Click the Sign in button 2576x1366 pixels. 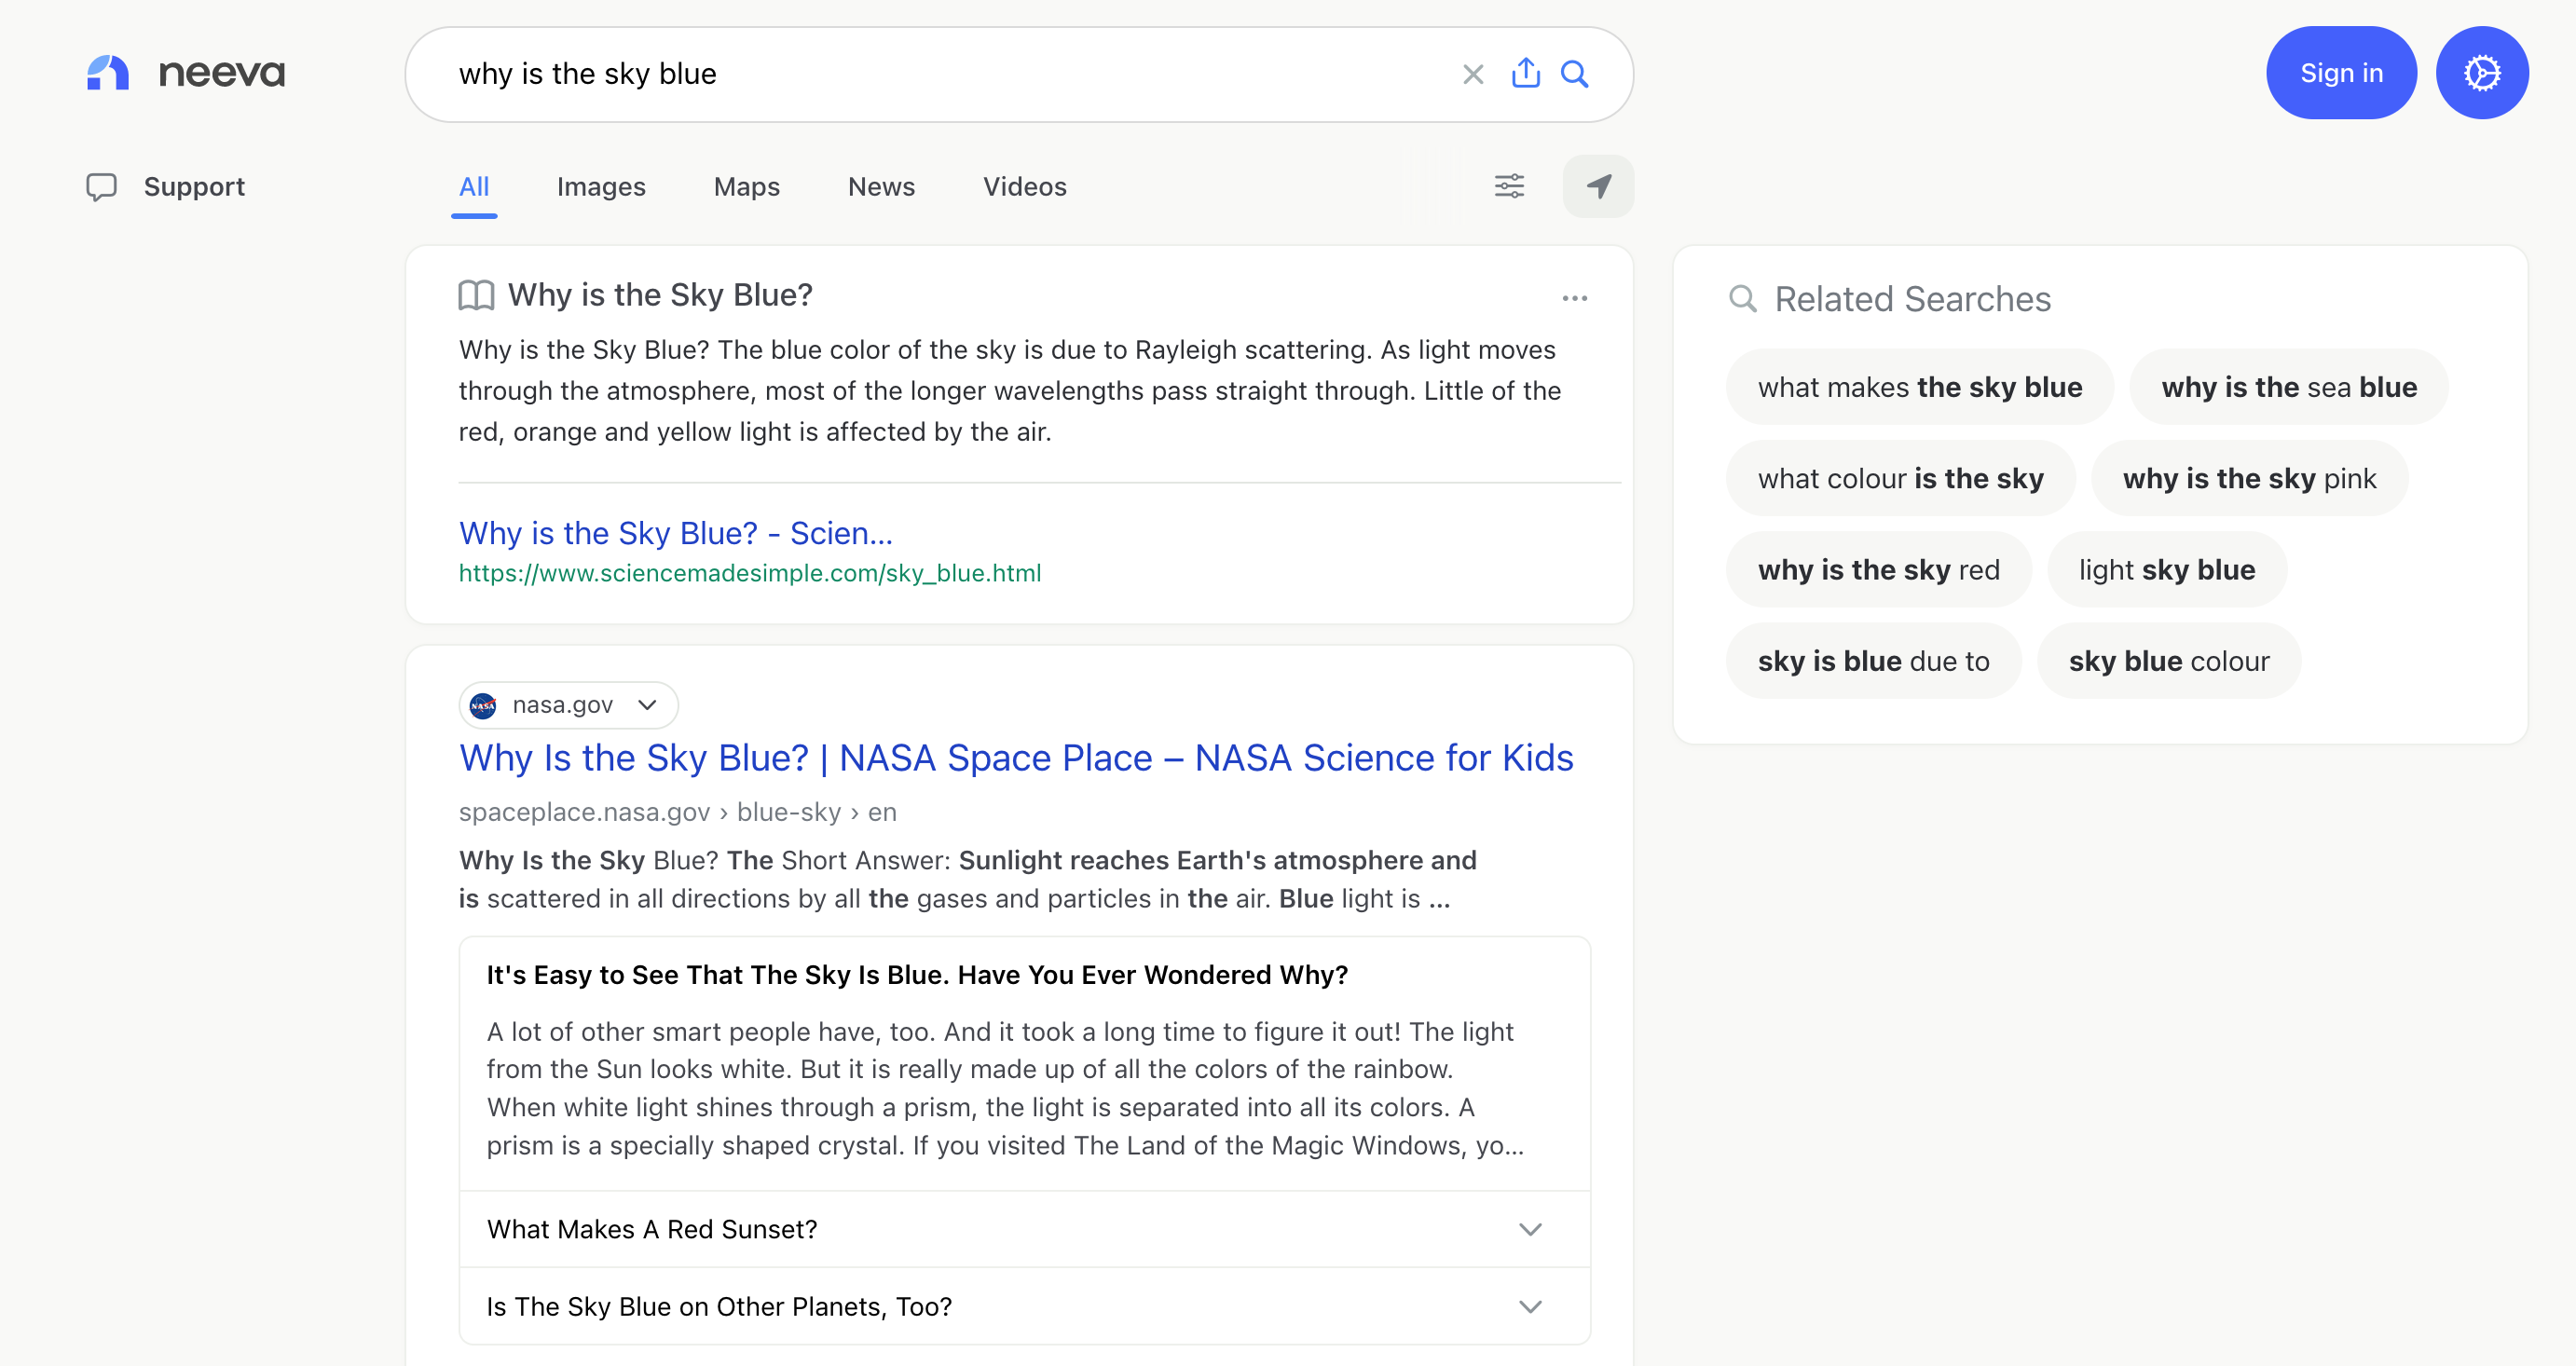[x=2341, y=73]
